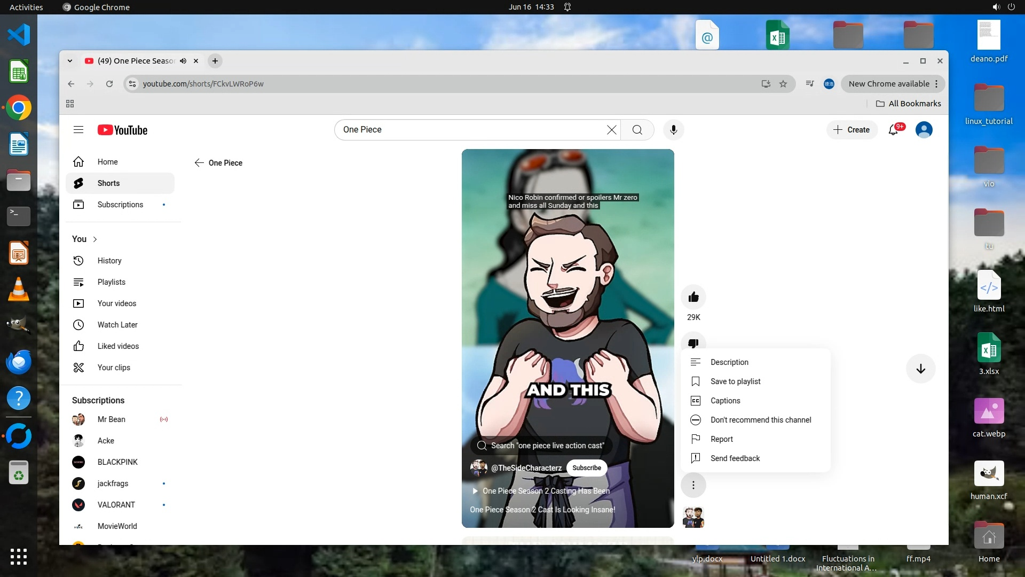Open the Chrome tab search dropdown

(70, 61)
